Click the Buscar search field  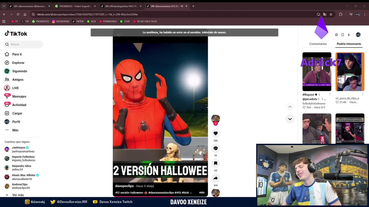point(23,44)
